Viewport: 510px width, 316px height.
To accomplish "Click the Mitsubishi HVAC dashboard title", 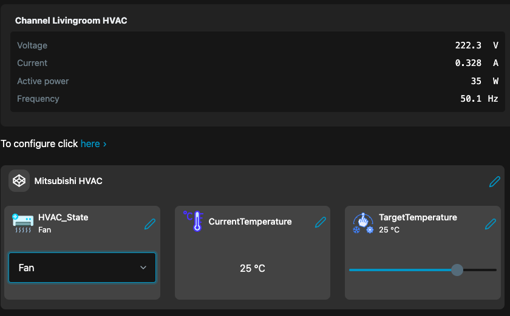I will click(x=68, y=181).
